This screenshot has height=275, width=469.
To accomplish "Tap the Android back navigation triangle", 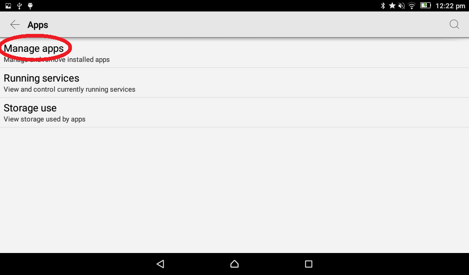I will click(x=160, y=264).
